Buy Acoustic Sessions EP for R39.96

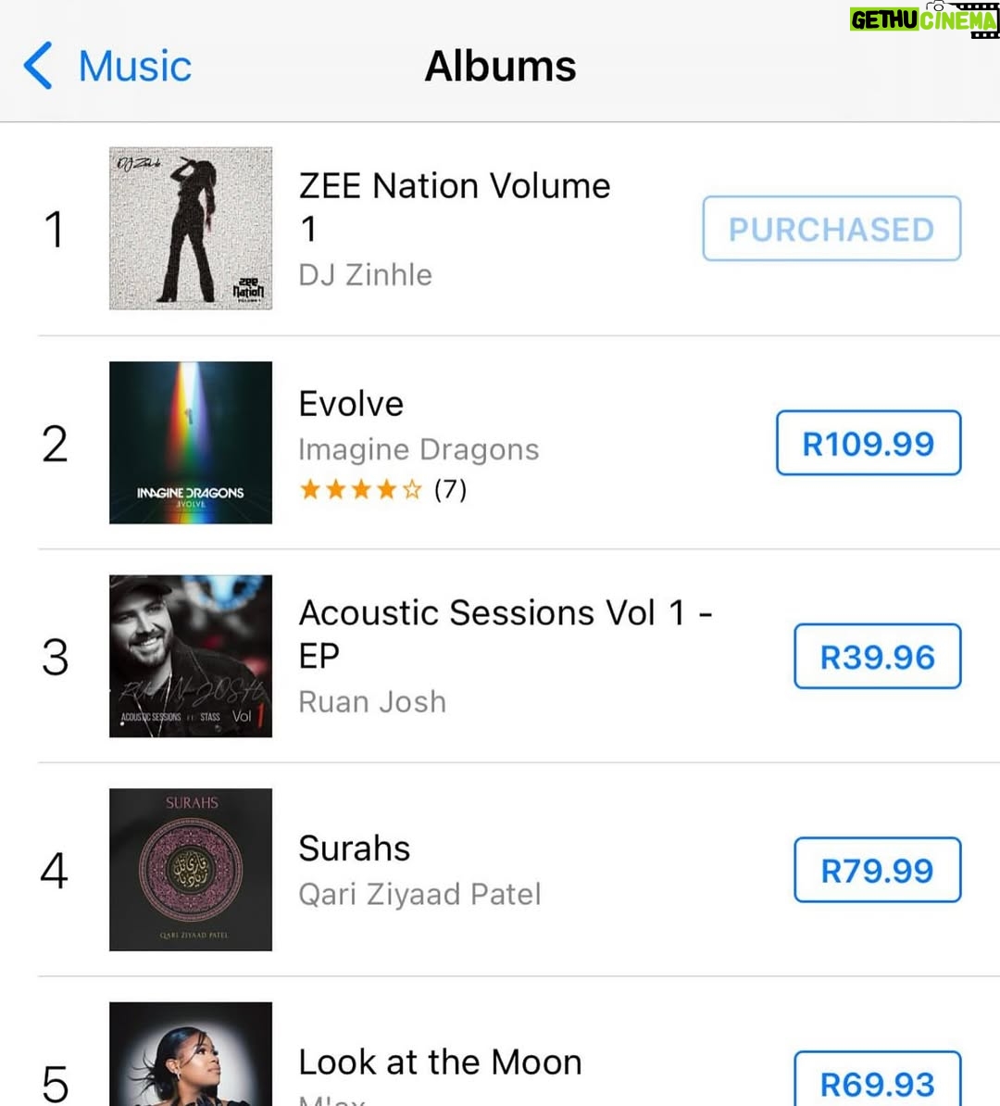coord(877,656)
